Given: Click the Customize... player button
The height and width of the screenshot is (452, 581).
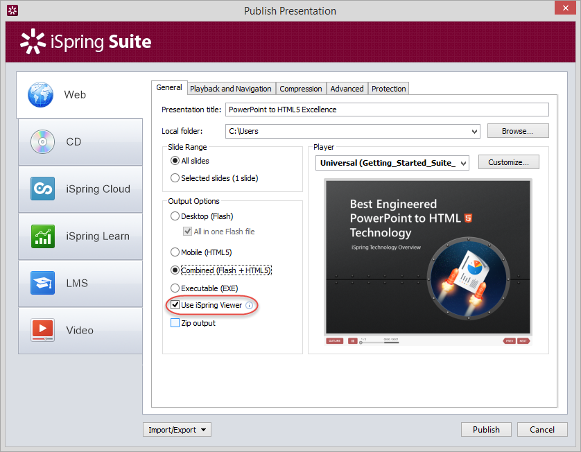Looking at the screenshot, I should [x=508, y=162].
